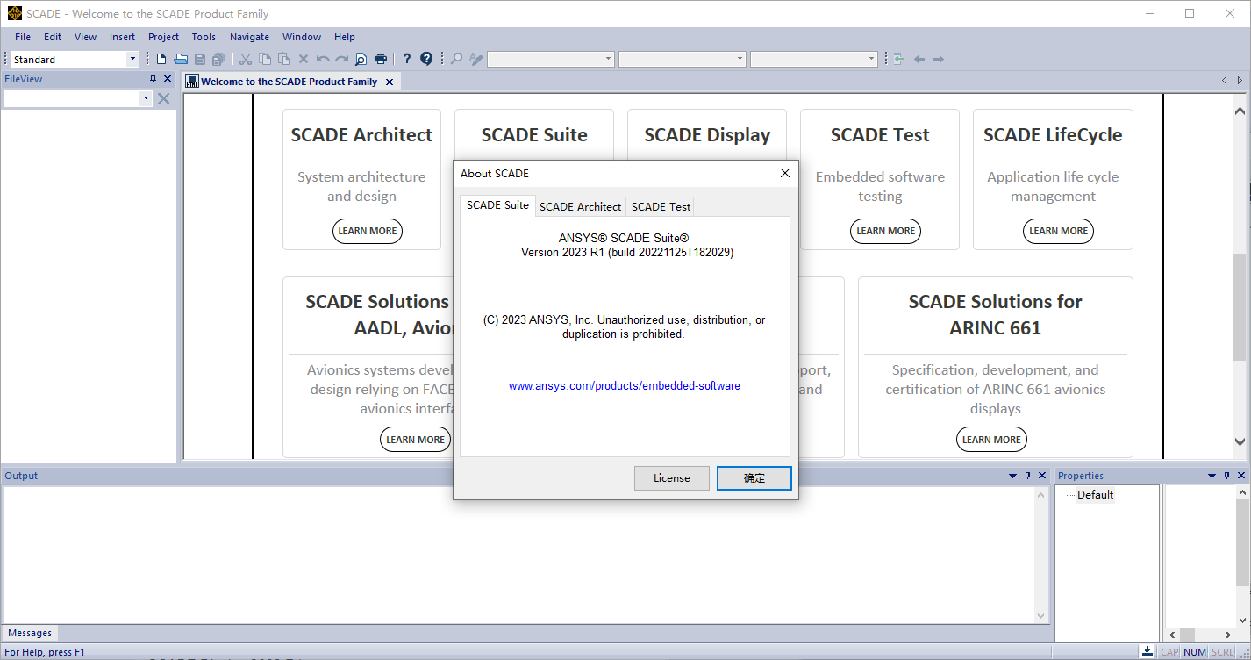Click the circled Help Topics icon
The height and width of the screenshot is (660, 1251).
coord(426,59)
